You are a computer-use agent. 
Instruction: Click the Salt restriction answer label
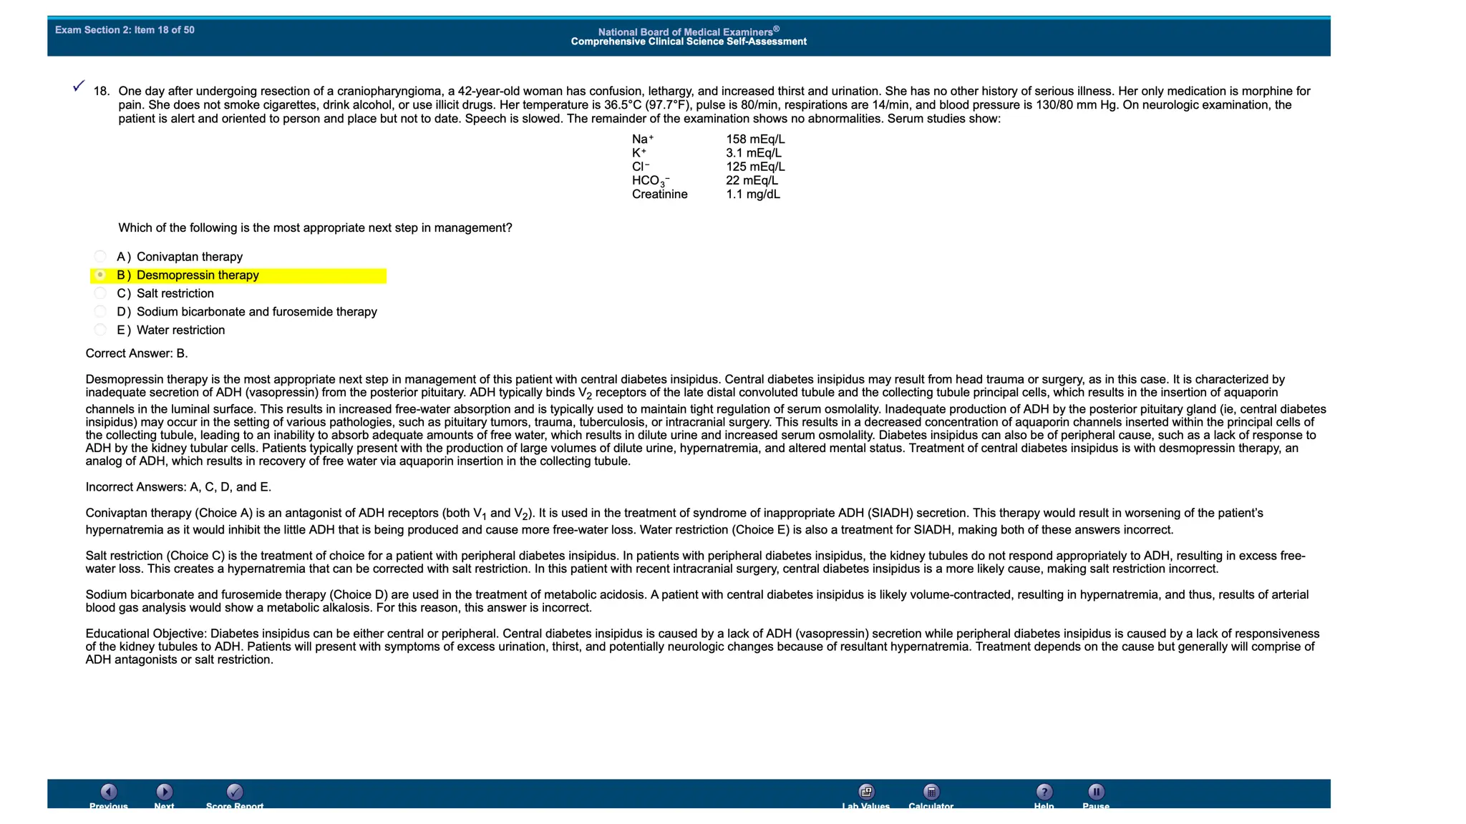[175, 294]
